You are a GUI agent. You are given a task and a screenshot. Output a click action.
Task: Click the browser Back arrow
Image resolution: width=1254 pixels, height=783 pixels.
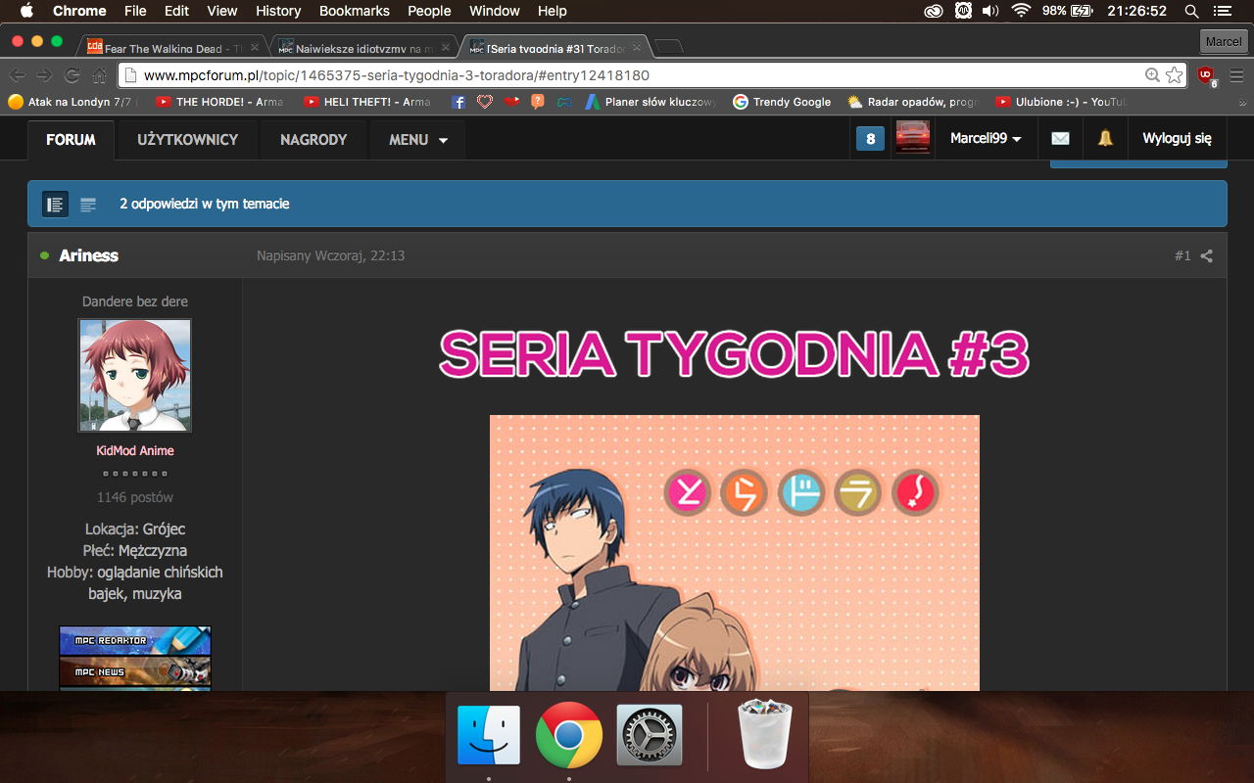coord(18,75)
